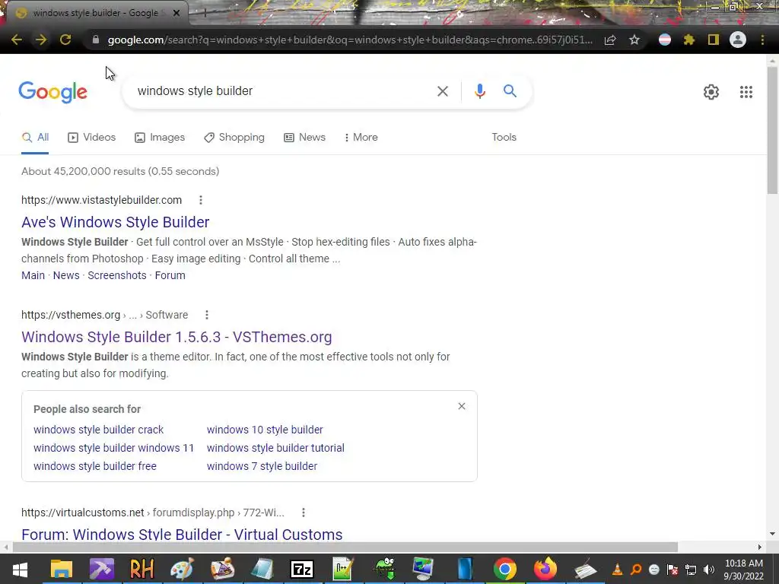Viewport: 779px width, 584px height.
Task: Open 7-Zip from the taskbar
Action: (x=302, y=569)
